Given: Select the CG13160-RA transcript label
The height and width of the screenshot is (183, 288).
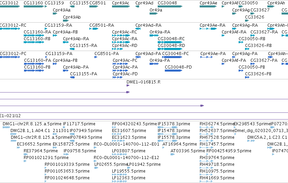Looking at the screenshot, I should tap(37, 32).
